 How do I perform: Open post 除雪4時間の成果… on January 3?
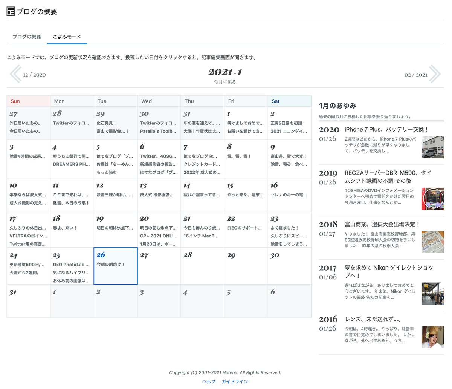pos(27,156)
